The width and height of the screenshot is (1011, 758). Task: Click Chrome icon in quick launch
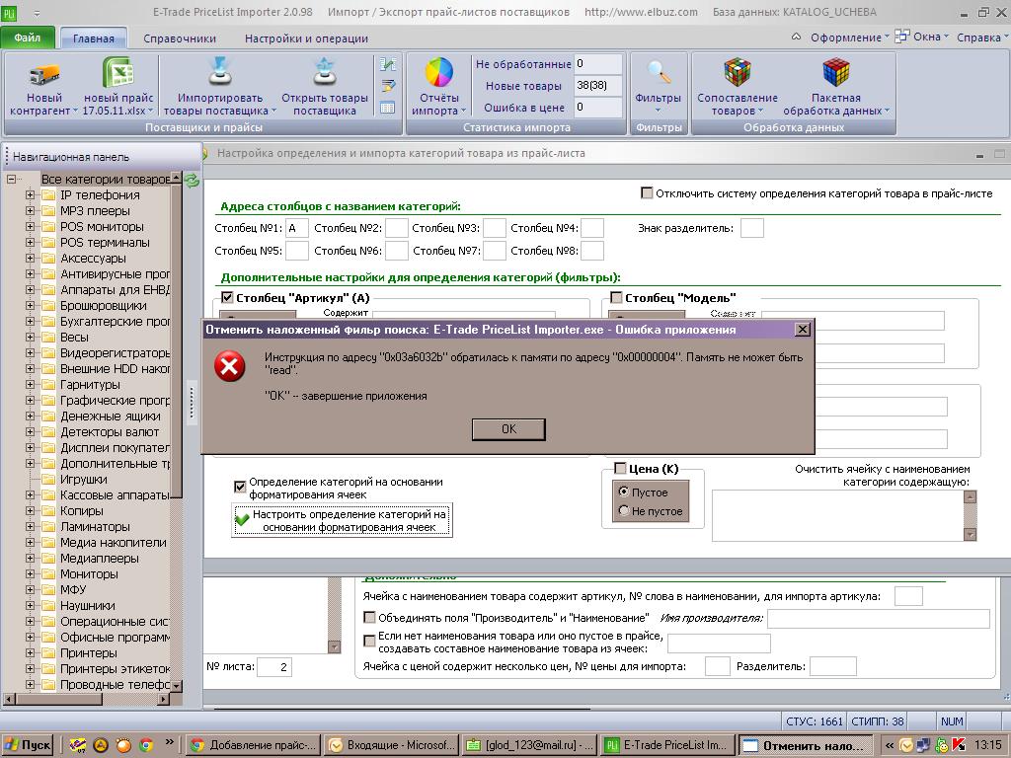[146, 745]
